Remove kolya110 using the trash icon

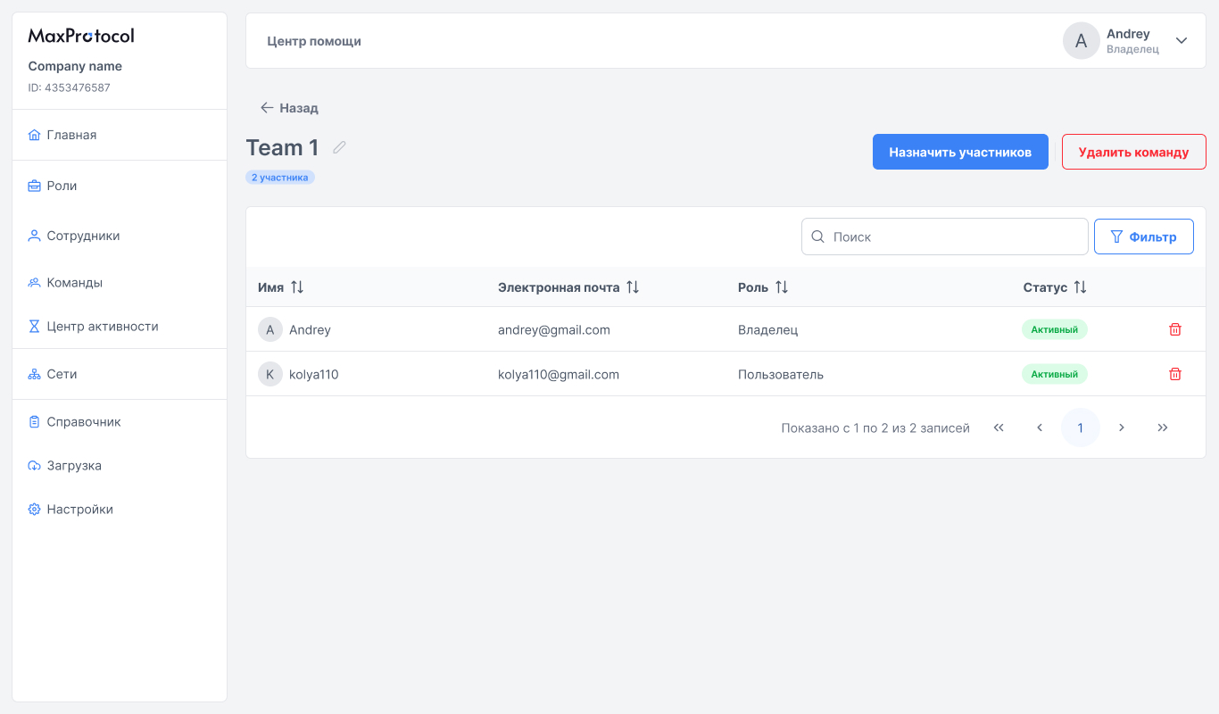point(1175,374)
